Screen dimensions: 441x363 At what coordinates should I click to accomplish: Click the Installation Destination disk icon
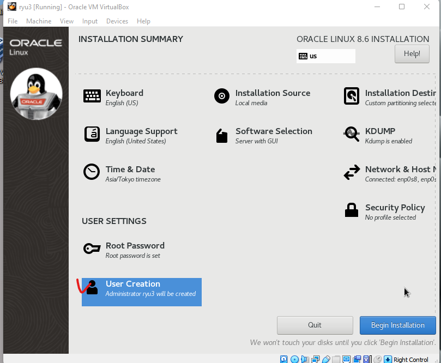click(x=352, y=96)
